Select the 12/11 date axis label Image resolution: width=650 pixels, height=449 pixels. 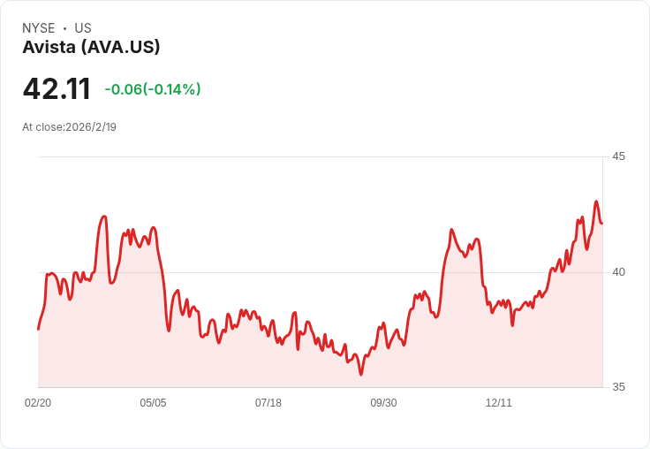pos(499,403)
